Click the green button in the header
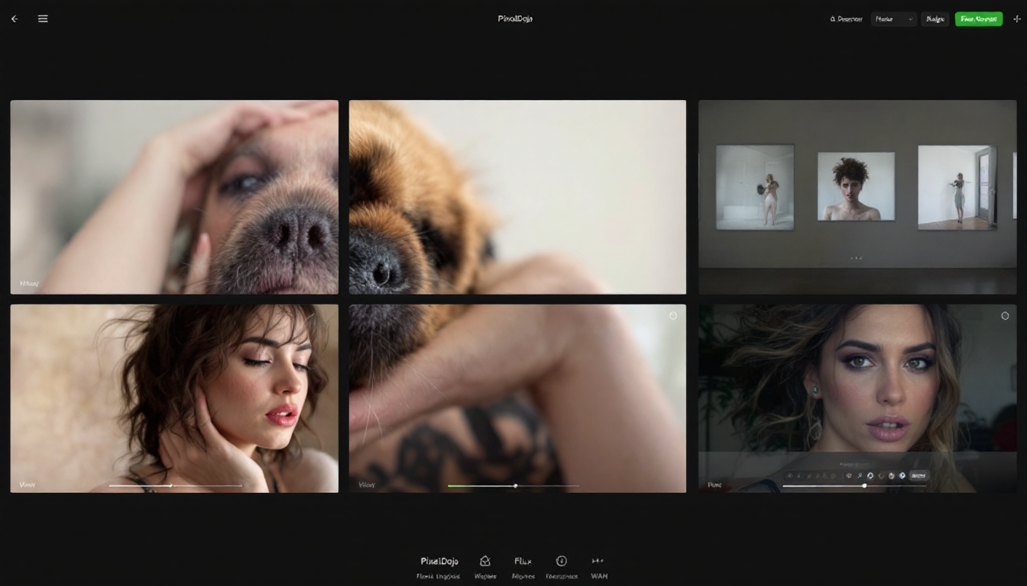 tap(978, 19)
